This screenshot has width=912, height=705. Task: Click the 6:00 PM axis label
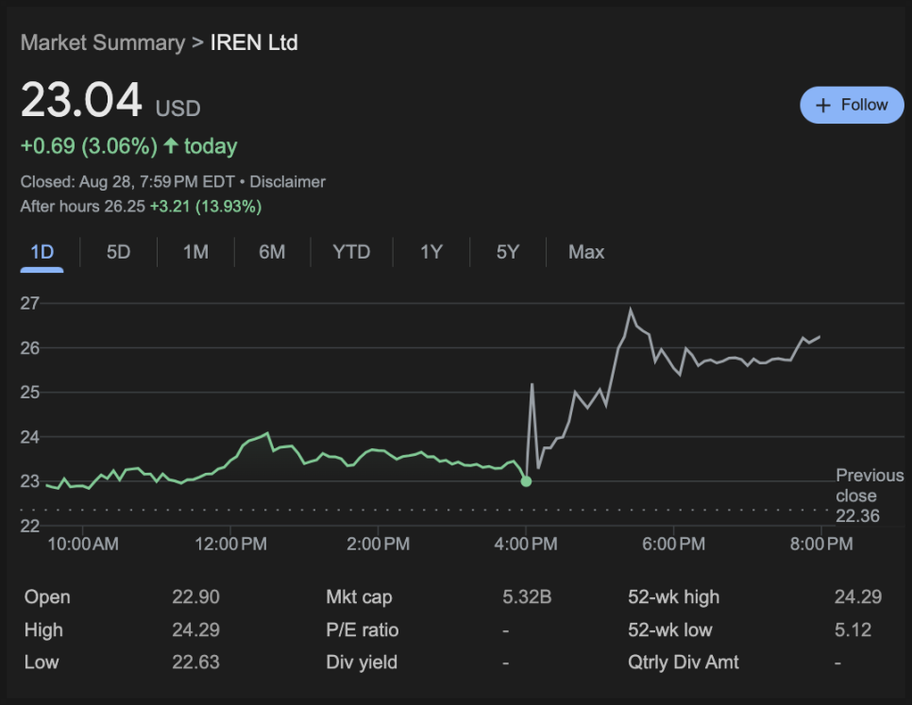coord(673,544)
